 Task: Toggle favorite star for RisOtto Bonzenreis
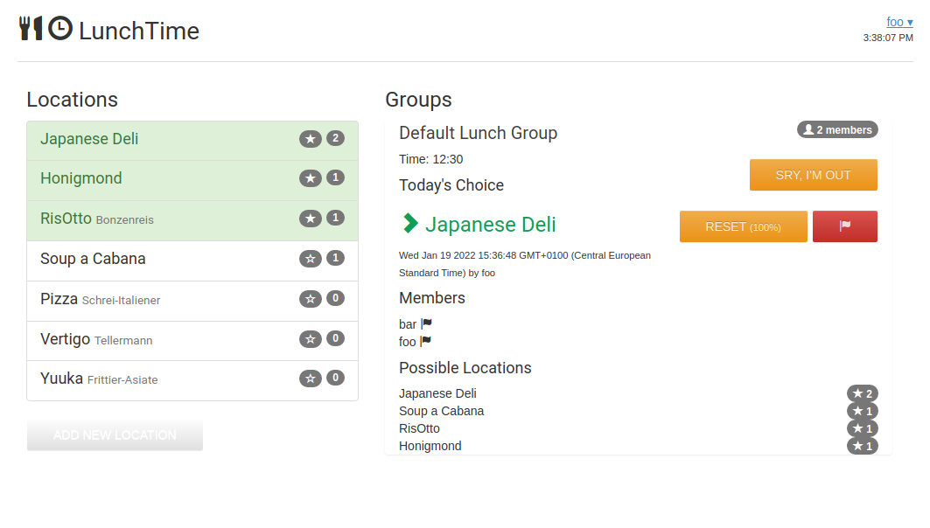point(311,219)
